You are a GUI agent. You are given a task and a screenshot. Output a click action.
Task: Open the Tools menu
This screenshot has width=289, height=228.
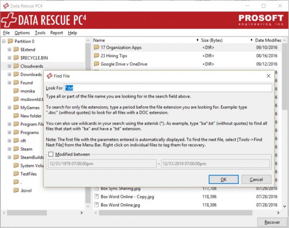(x=40, y=33)
